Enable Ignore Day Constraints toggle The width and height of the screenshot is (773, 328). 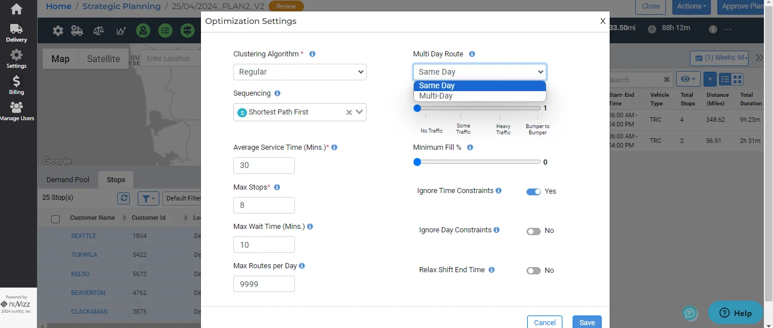click(x=533, y=231)
